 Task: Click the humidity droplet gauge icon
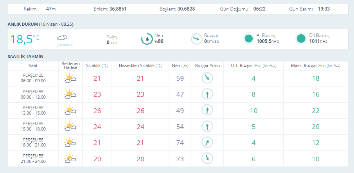pos(147,39)
